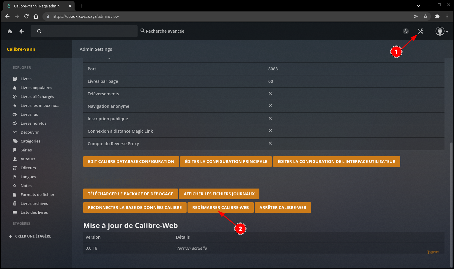Open browser extensions puzzle icon
The height and width of the screenshot is (269, 454).
[437, 16]
